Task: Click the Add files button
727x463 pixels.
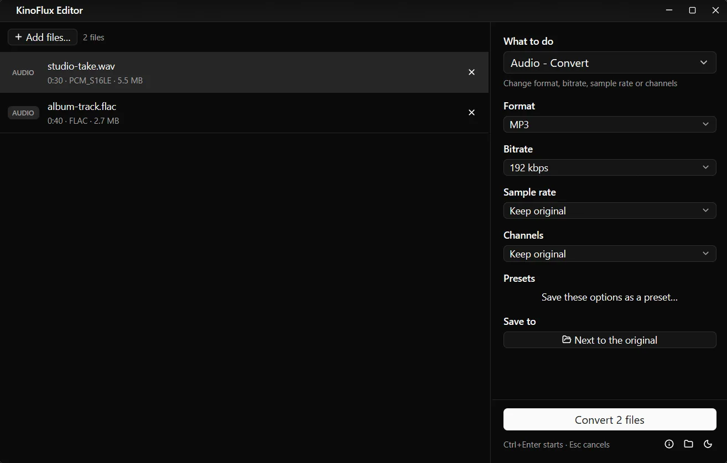Action: click(x=43, y=37)
